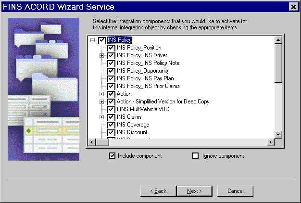This screenshot has width=301, height=203.
Task: Uncheck Action - Simplified Version for Deep Copy checkbox
Action: (111, 101)
